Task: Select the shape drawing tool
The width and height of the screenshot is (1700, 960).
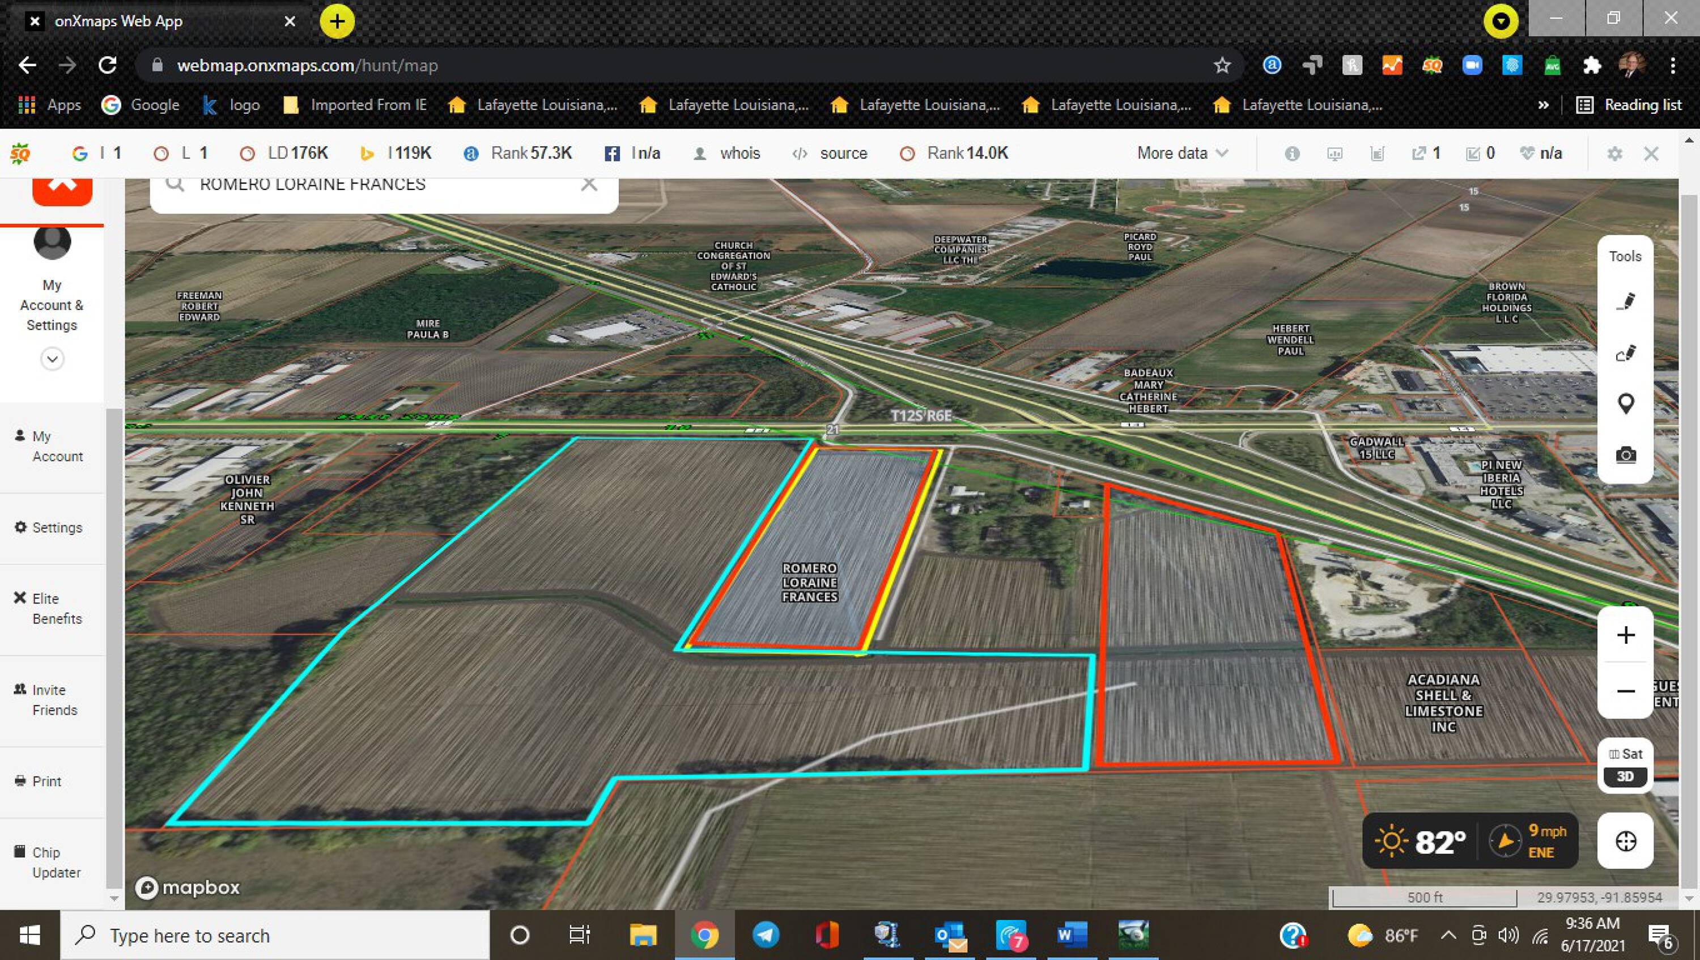Action: 1625,354
